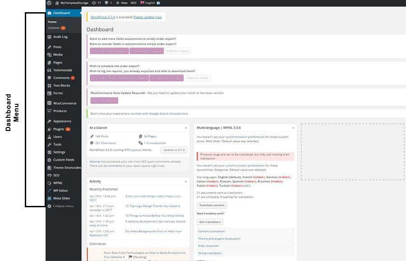The image size is (406, 261).
Task: Open Media from the sidebar icon
Action: tap(49, 55)
